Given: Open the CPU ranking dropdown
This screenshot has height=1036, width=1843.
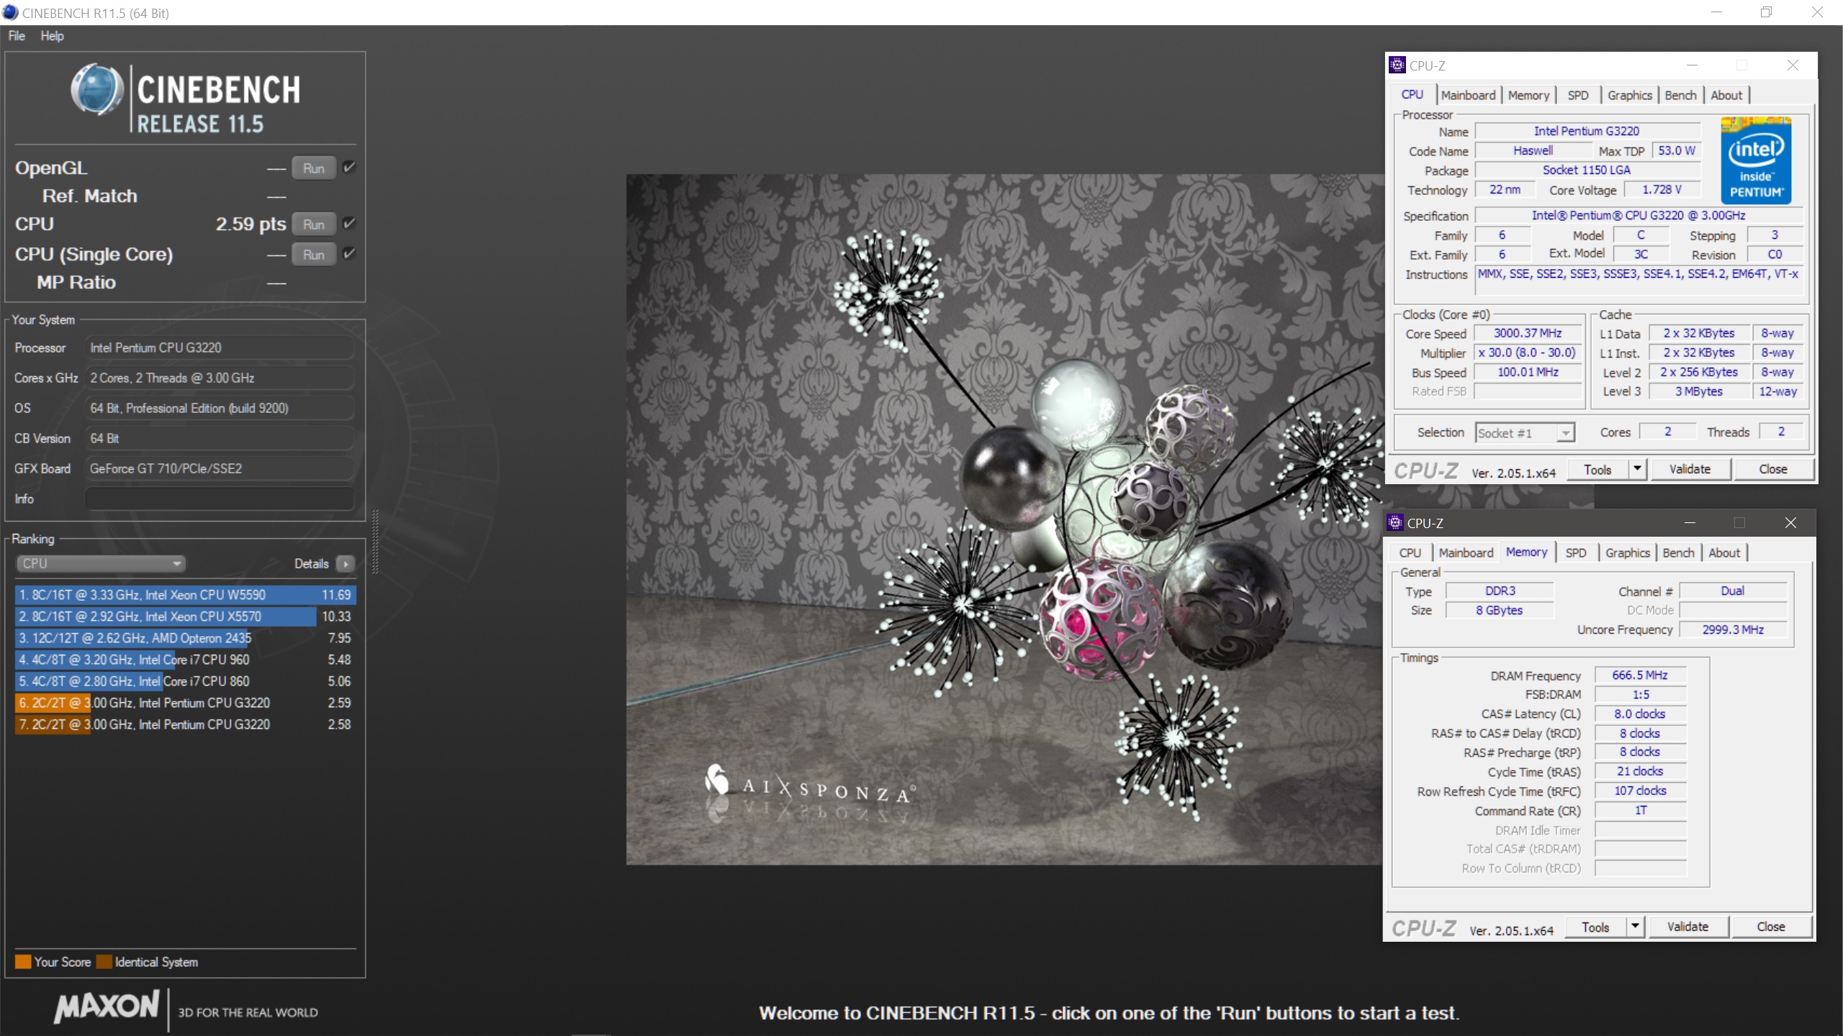Looking at the screenshot, I should click(x=101, y=563).
